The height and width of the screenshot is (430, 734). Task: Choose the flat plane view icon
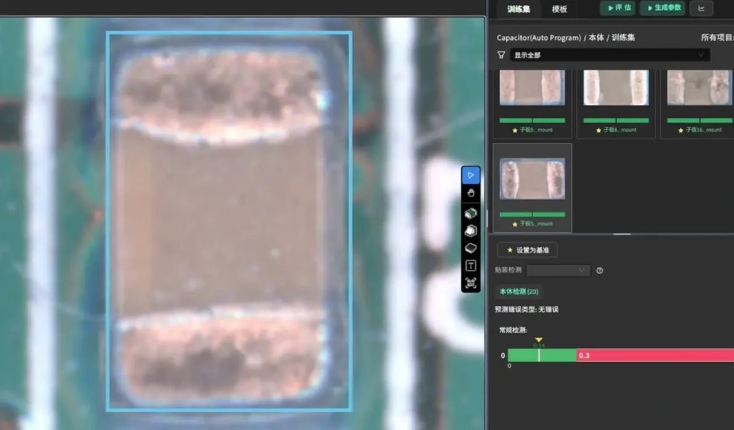coord(470,248)
